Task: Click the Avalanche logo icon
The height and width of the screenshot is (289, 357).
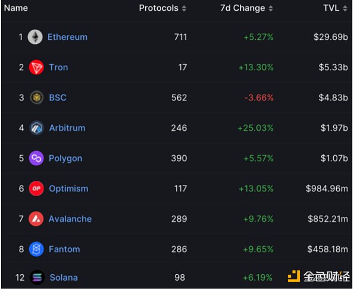Action: coord(36,219)
